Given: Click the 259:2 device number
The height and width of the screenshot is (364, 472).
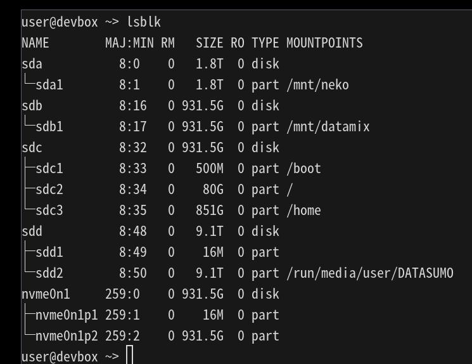Looking at the screenshot, I should [122, 336].
